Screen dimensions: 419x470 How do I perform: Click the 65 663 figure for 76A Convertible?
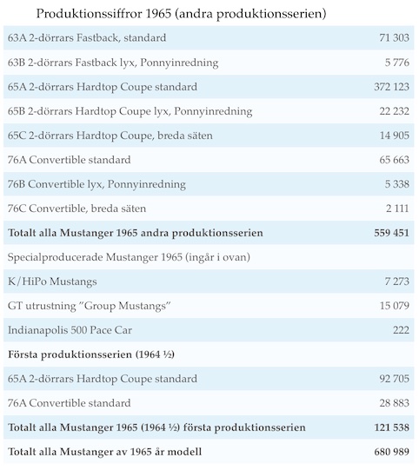click(394, 160)
